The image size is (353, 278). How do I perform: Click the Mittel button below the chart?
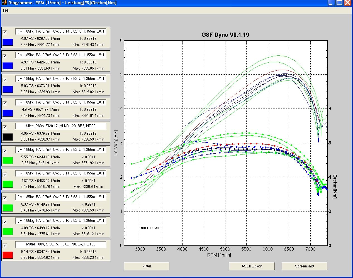[x=147, y=266]
